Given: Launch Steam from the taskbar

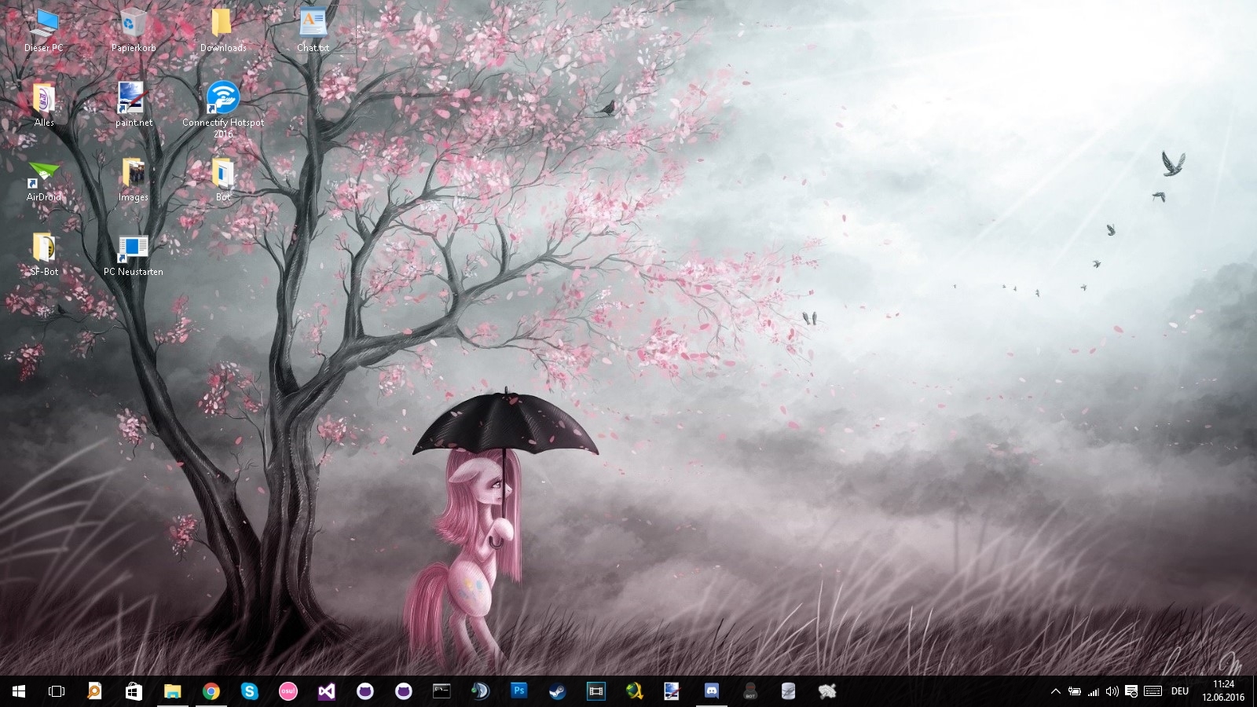Looking at the screenshot, I should 557,691.
